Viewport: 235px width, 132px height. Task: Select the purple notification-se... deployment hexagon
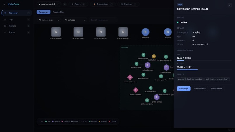(x=148, y=65)
